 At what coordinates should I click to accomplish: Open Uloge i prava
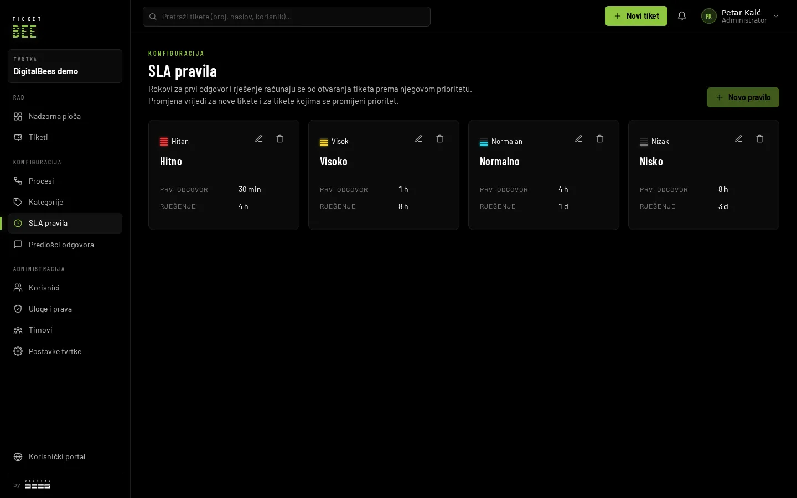click(x=65, y=309)
